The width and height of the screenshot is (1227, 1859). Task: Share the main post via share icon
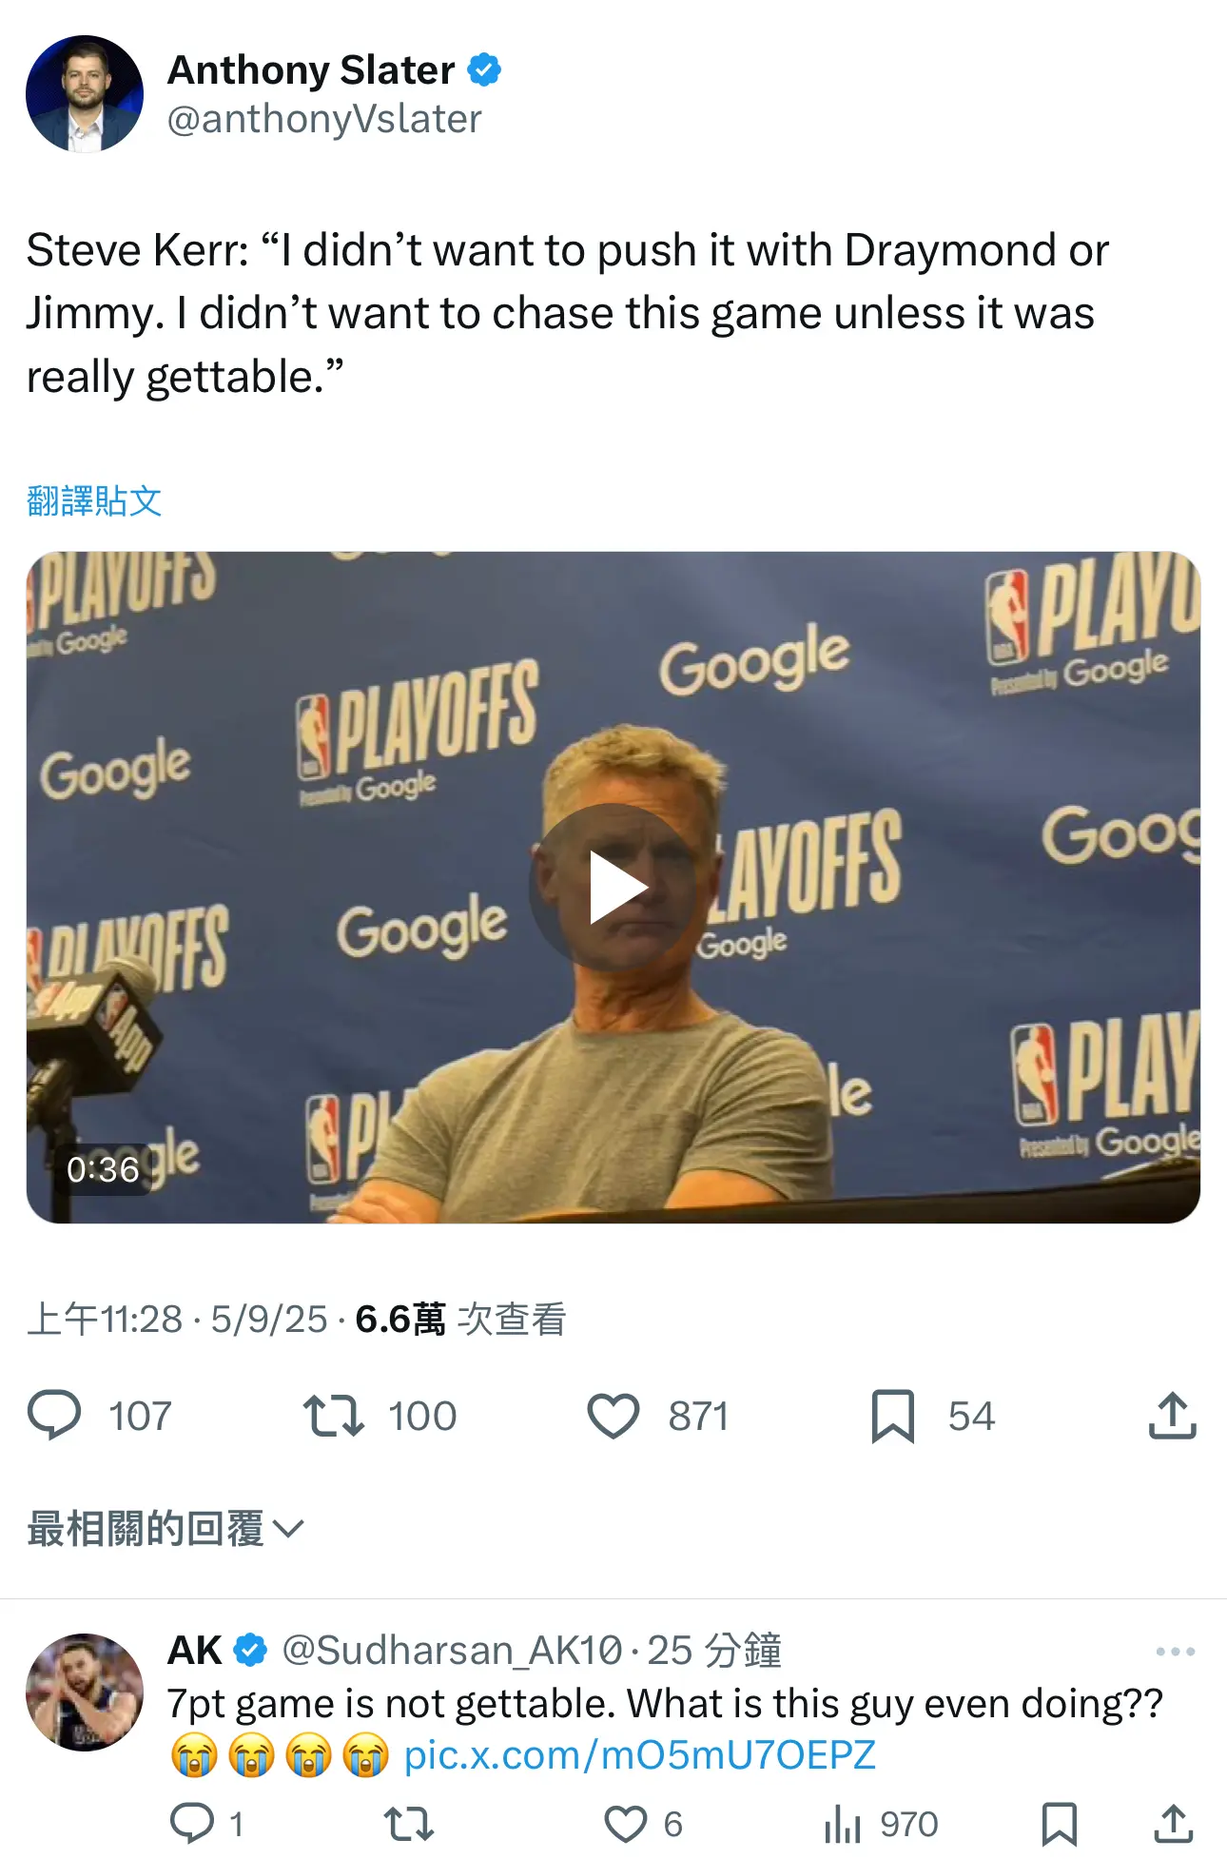[1172, 1415]
